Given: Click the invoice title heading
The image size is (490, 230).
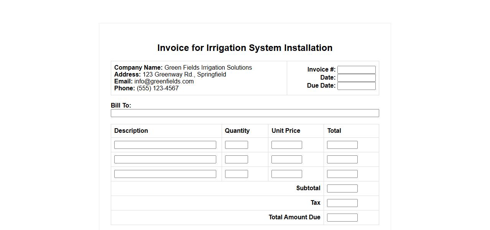Looking at the screenshot, I should (245, 48).
